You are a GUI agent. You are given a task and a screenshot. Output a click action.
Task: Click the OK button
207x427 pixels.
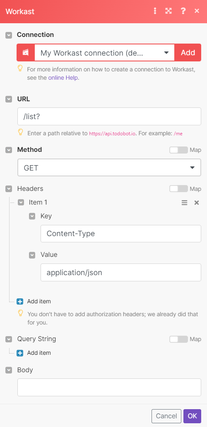pos(193,416)
